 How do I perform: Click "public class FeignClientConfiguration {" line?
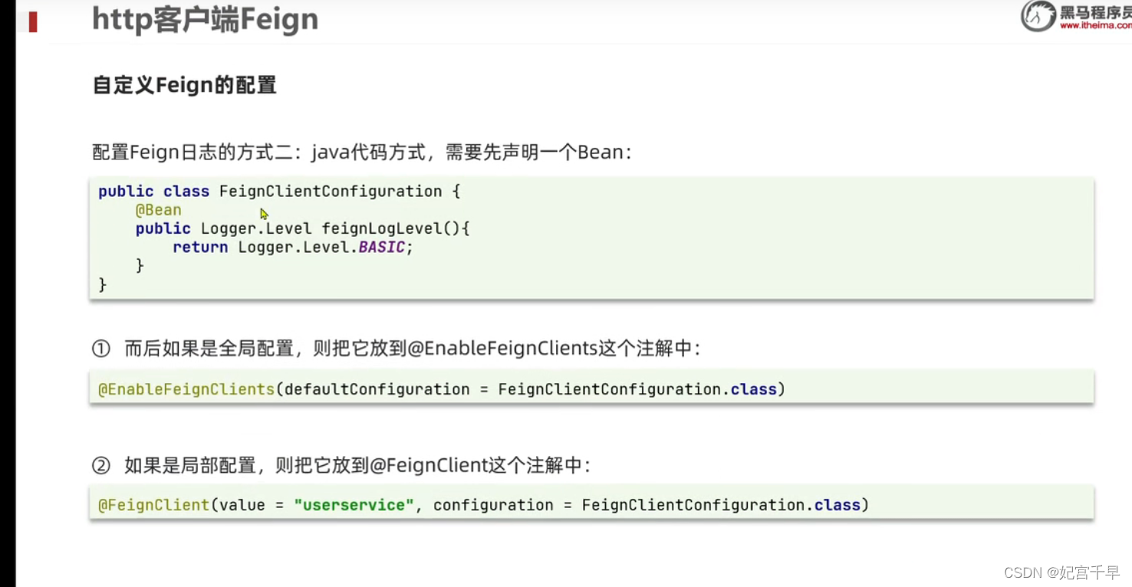279,192
